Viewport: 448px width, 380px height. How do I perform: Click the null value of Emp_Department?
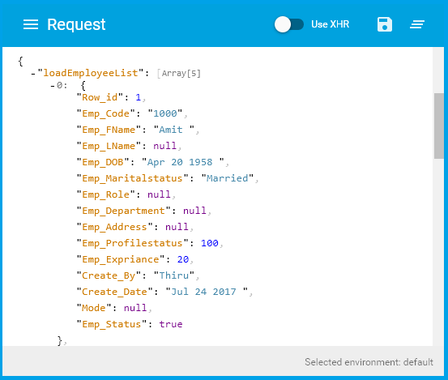(x=194, y=211)
